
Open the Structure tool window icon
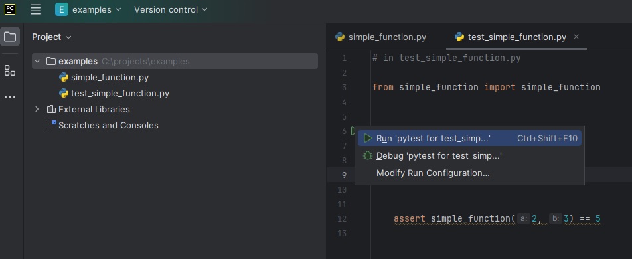tap(10, 70)
